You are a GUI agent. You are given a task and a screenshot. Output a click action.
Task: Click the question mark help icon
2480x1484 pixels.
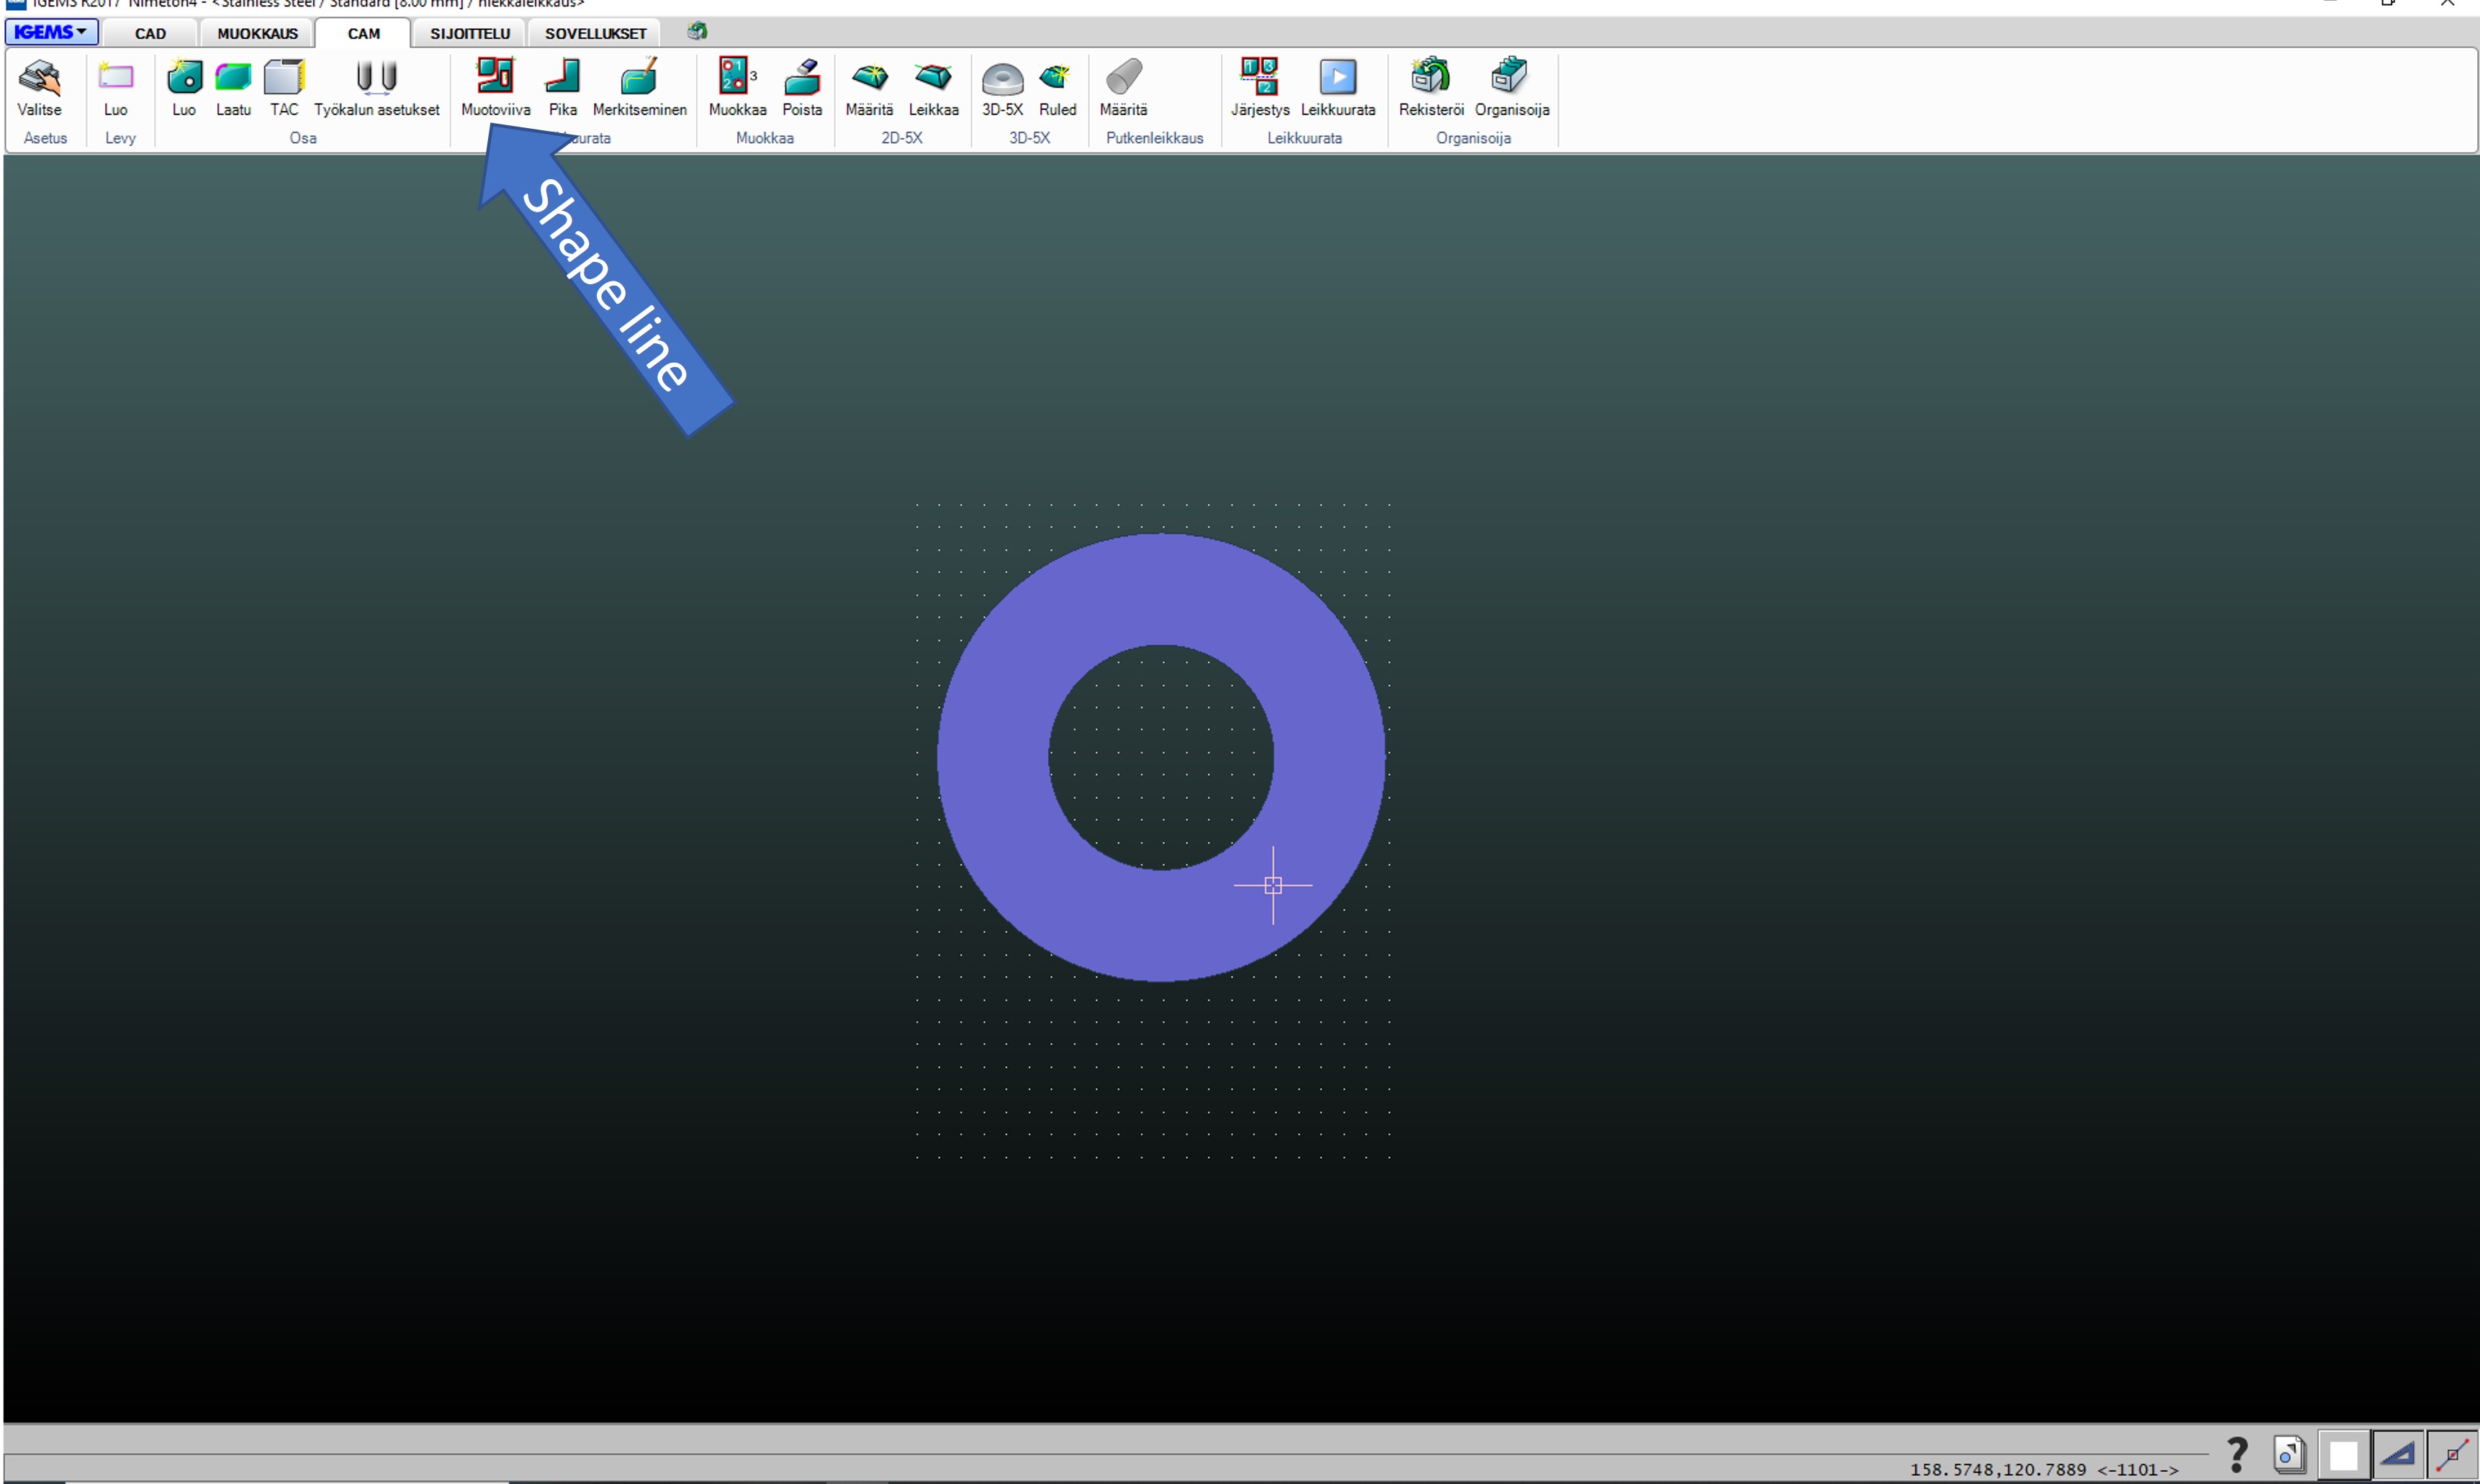coord(2237,1454)
